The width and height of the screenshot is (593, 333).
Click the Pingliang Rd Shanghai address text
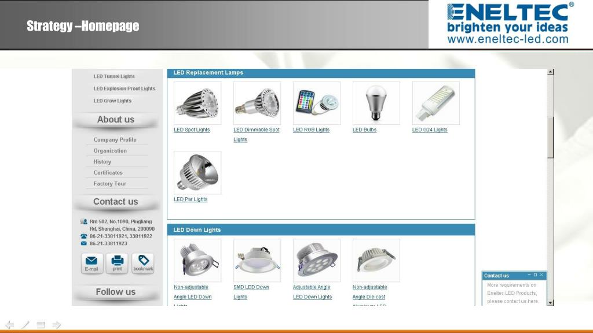point(122,225)
